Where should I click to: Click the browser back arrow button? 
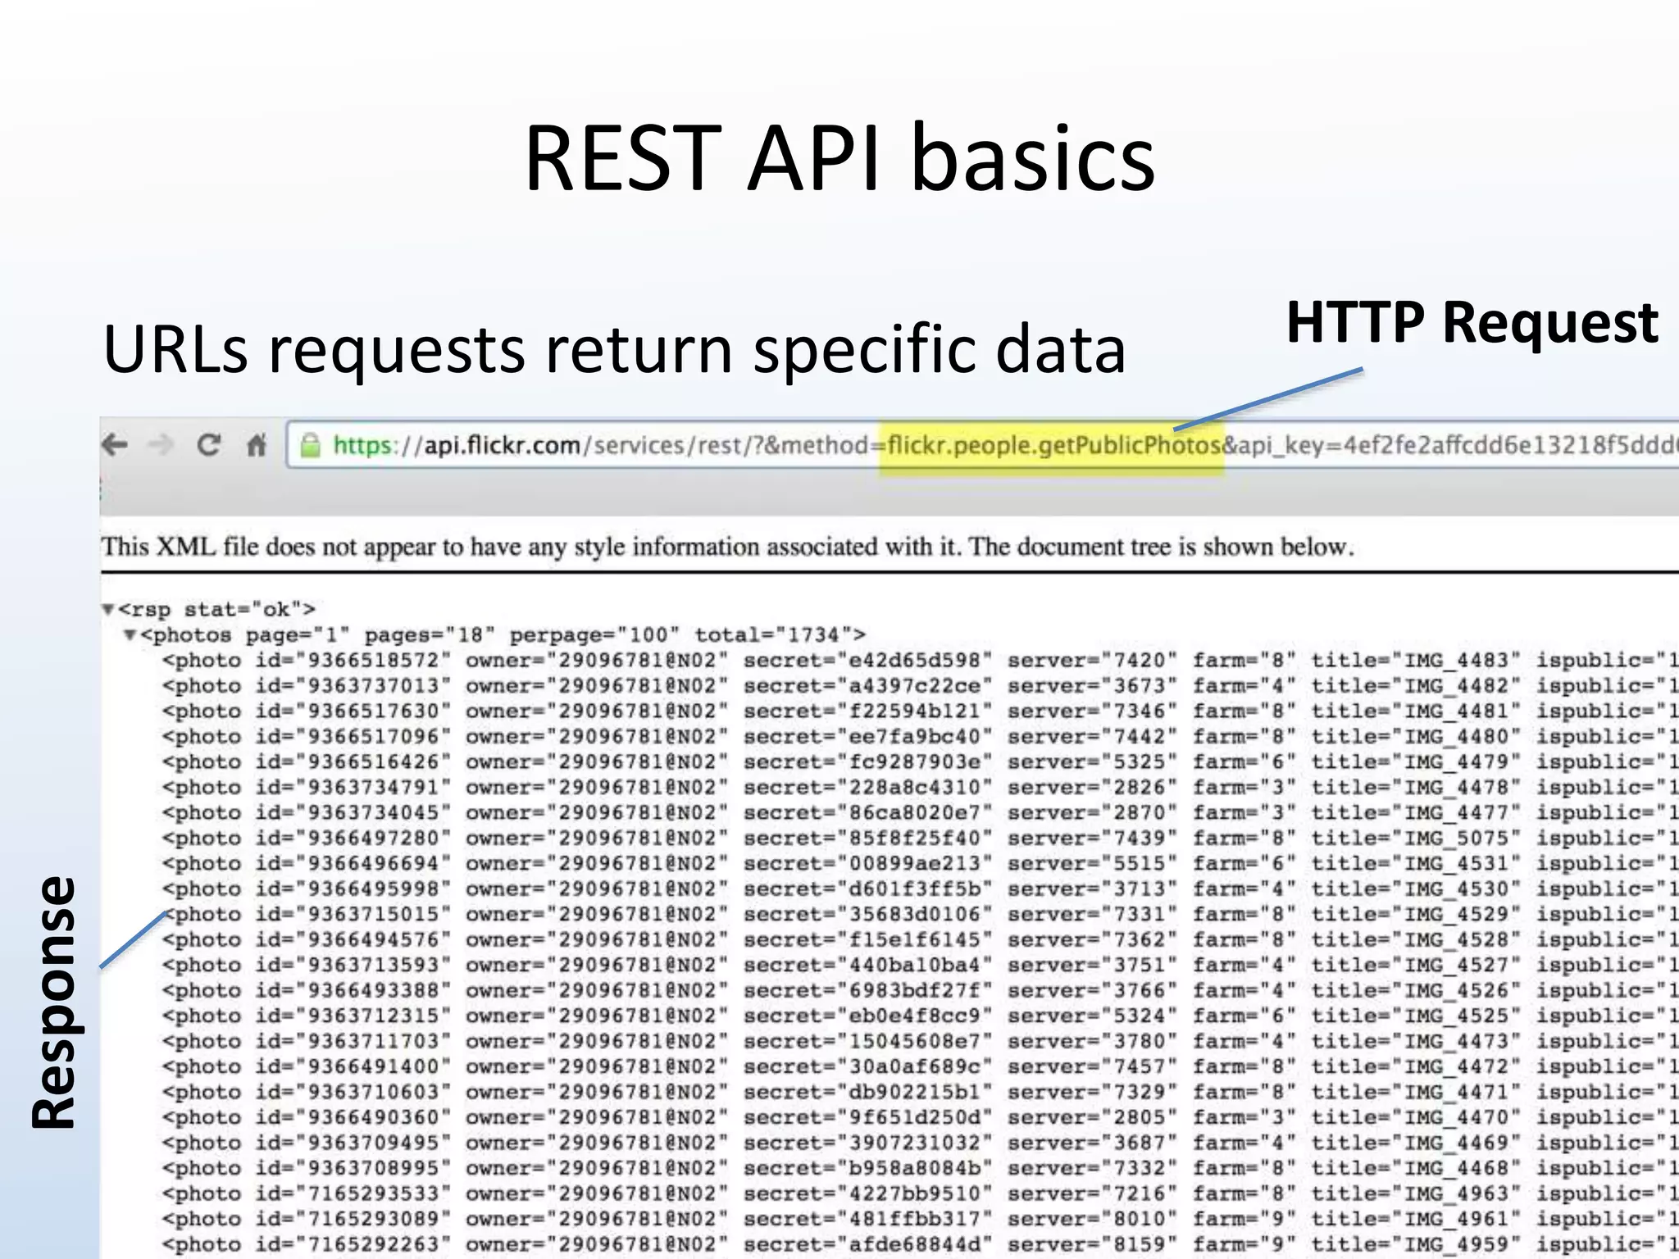pyautogui.click(x=116, y=445)
